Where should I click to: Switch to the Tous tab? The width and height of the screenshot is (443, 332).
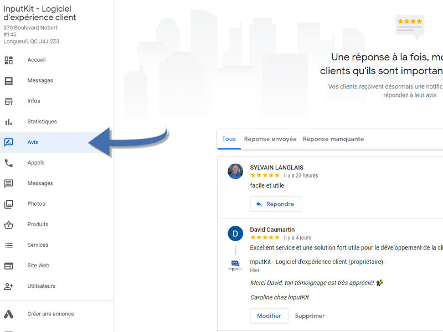(x=229, y=139)
